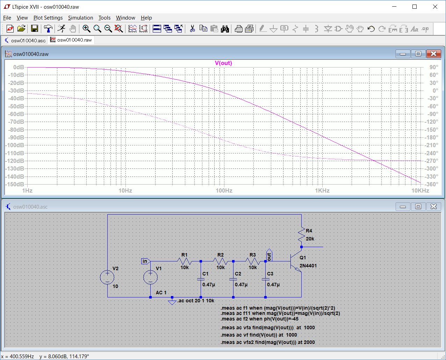
Task: Expand the Tools menu
Action: pyautogui.click(x=104, y=18)
